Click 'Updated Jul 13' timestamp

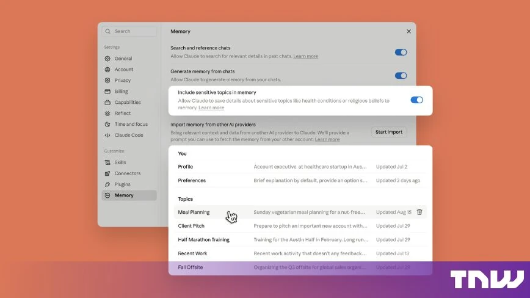click(x=393, y=253)
